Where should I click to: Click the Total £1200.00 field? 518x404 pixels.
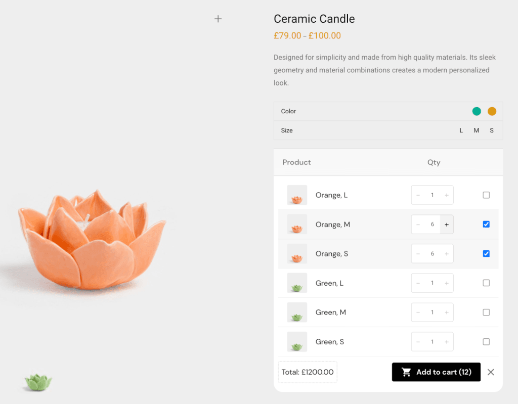coord(307,372)
